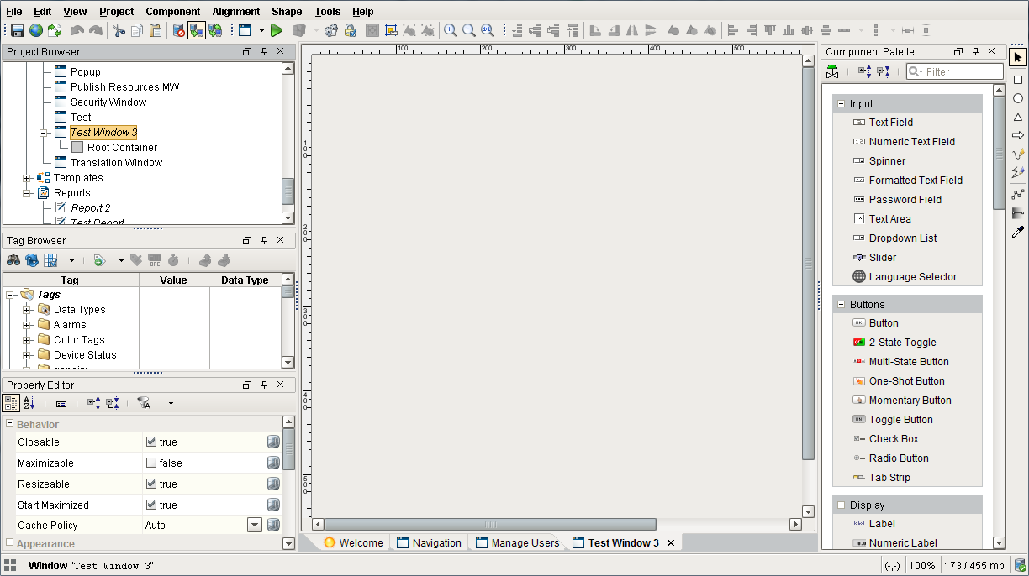Disable the Start Maximized checkbox
This screenshot has width=1029, height=576.
152,505
